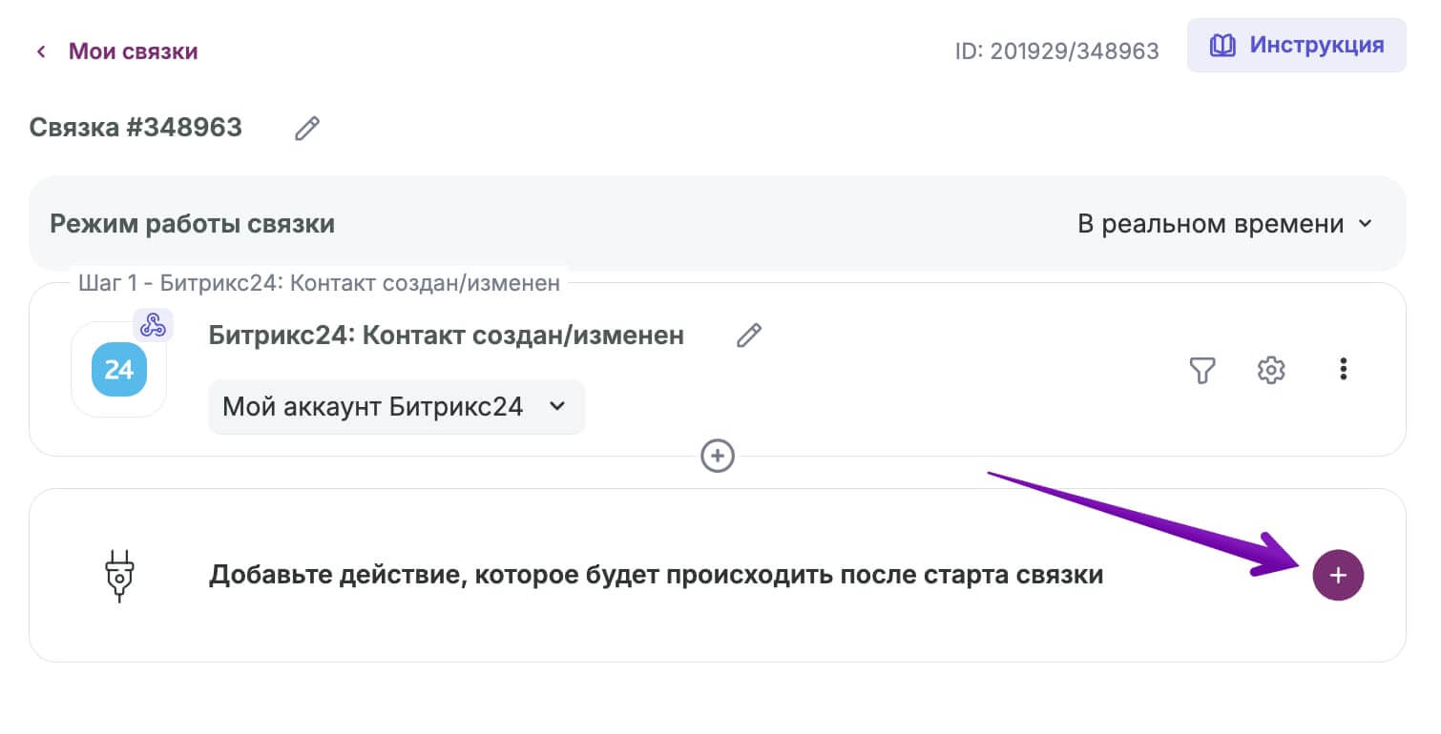Viewport: 1441px width, 734px height.
Task: Click the plug icon in the action card
Action: click(119, 575)
